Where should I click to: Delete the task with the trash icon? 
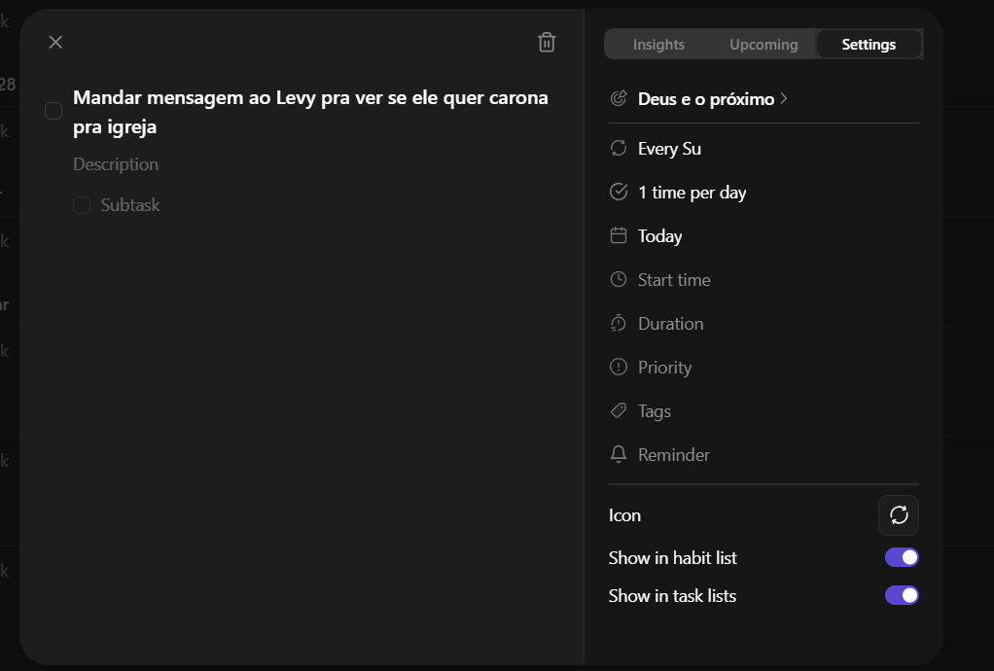(x=547, y=43)
